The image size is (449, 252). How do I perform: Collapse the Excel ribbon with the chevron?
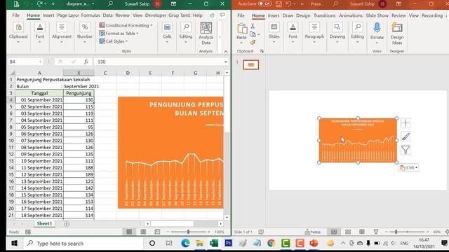226,51
